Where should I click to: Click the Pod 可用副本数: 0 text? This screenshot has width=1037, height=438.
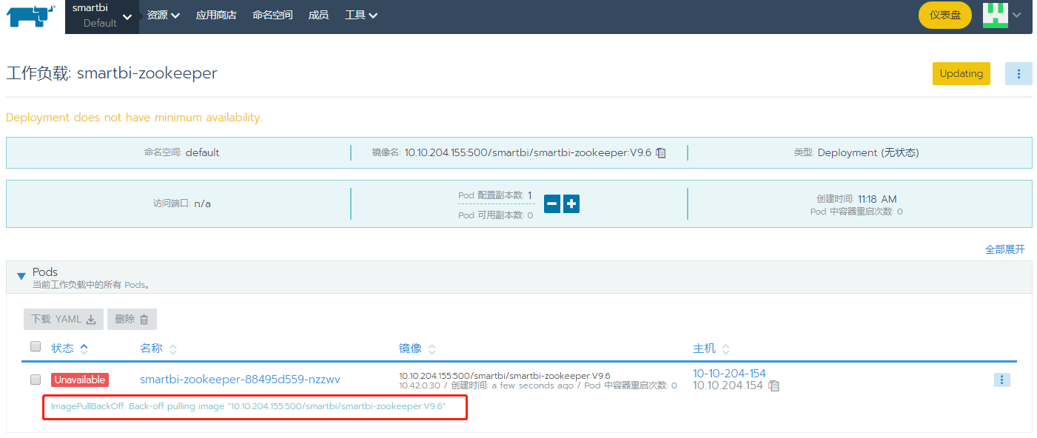[495, 215]
